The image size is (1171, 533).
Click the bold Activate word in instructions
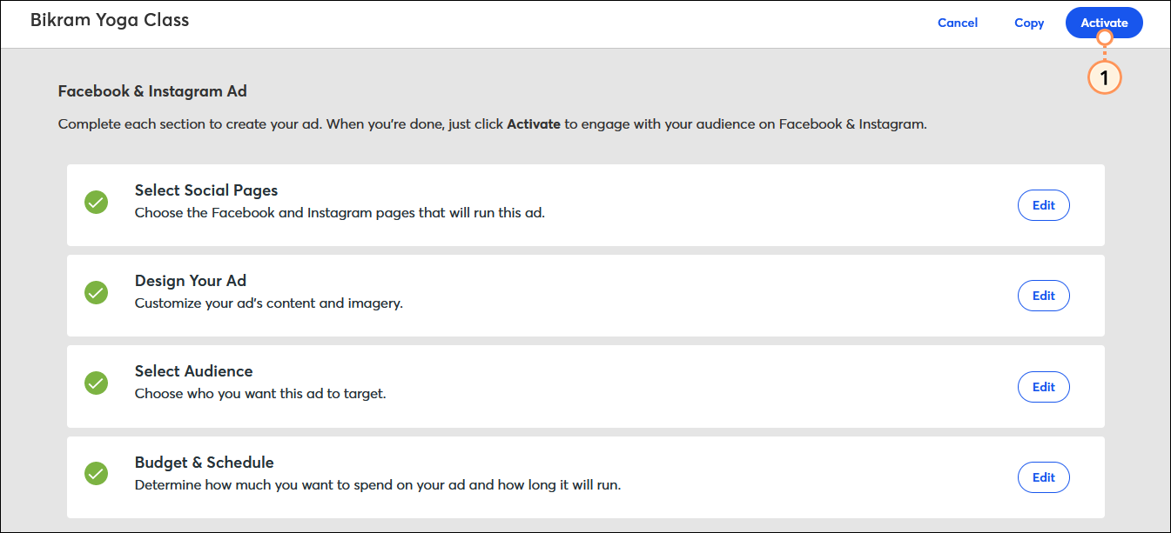pos(534,124)
